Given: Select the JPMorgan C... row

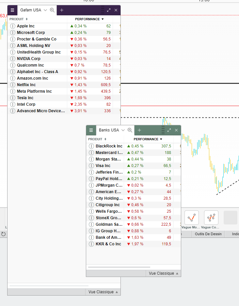Looking at the screenshot, I should 134,185.
